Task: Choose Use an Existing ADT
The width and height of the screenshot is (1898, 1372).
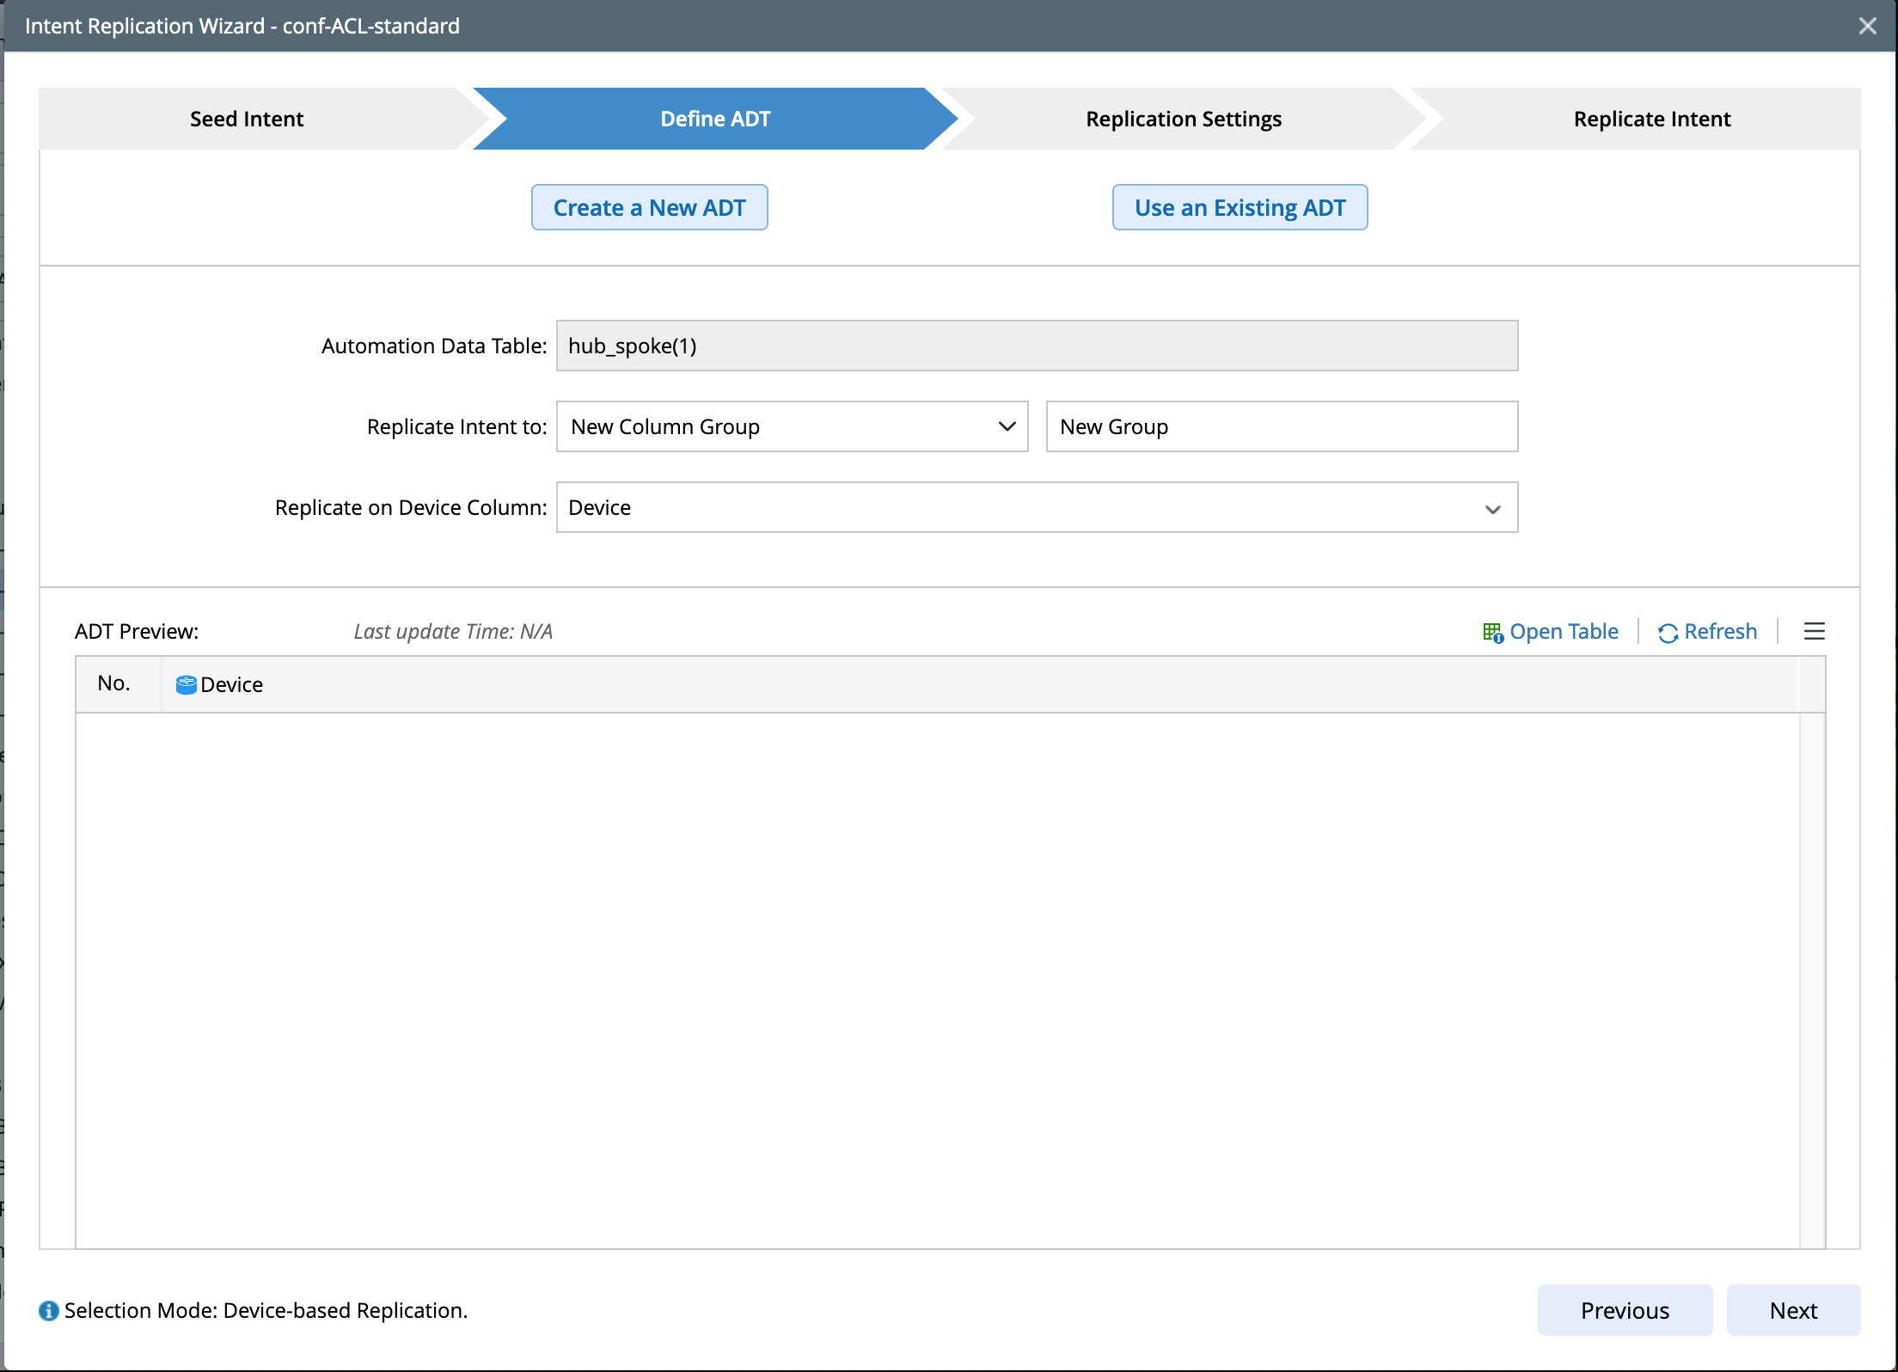Action: 1240,207
